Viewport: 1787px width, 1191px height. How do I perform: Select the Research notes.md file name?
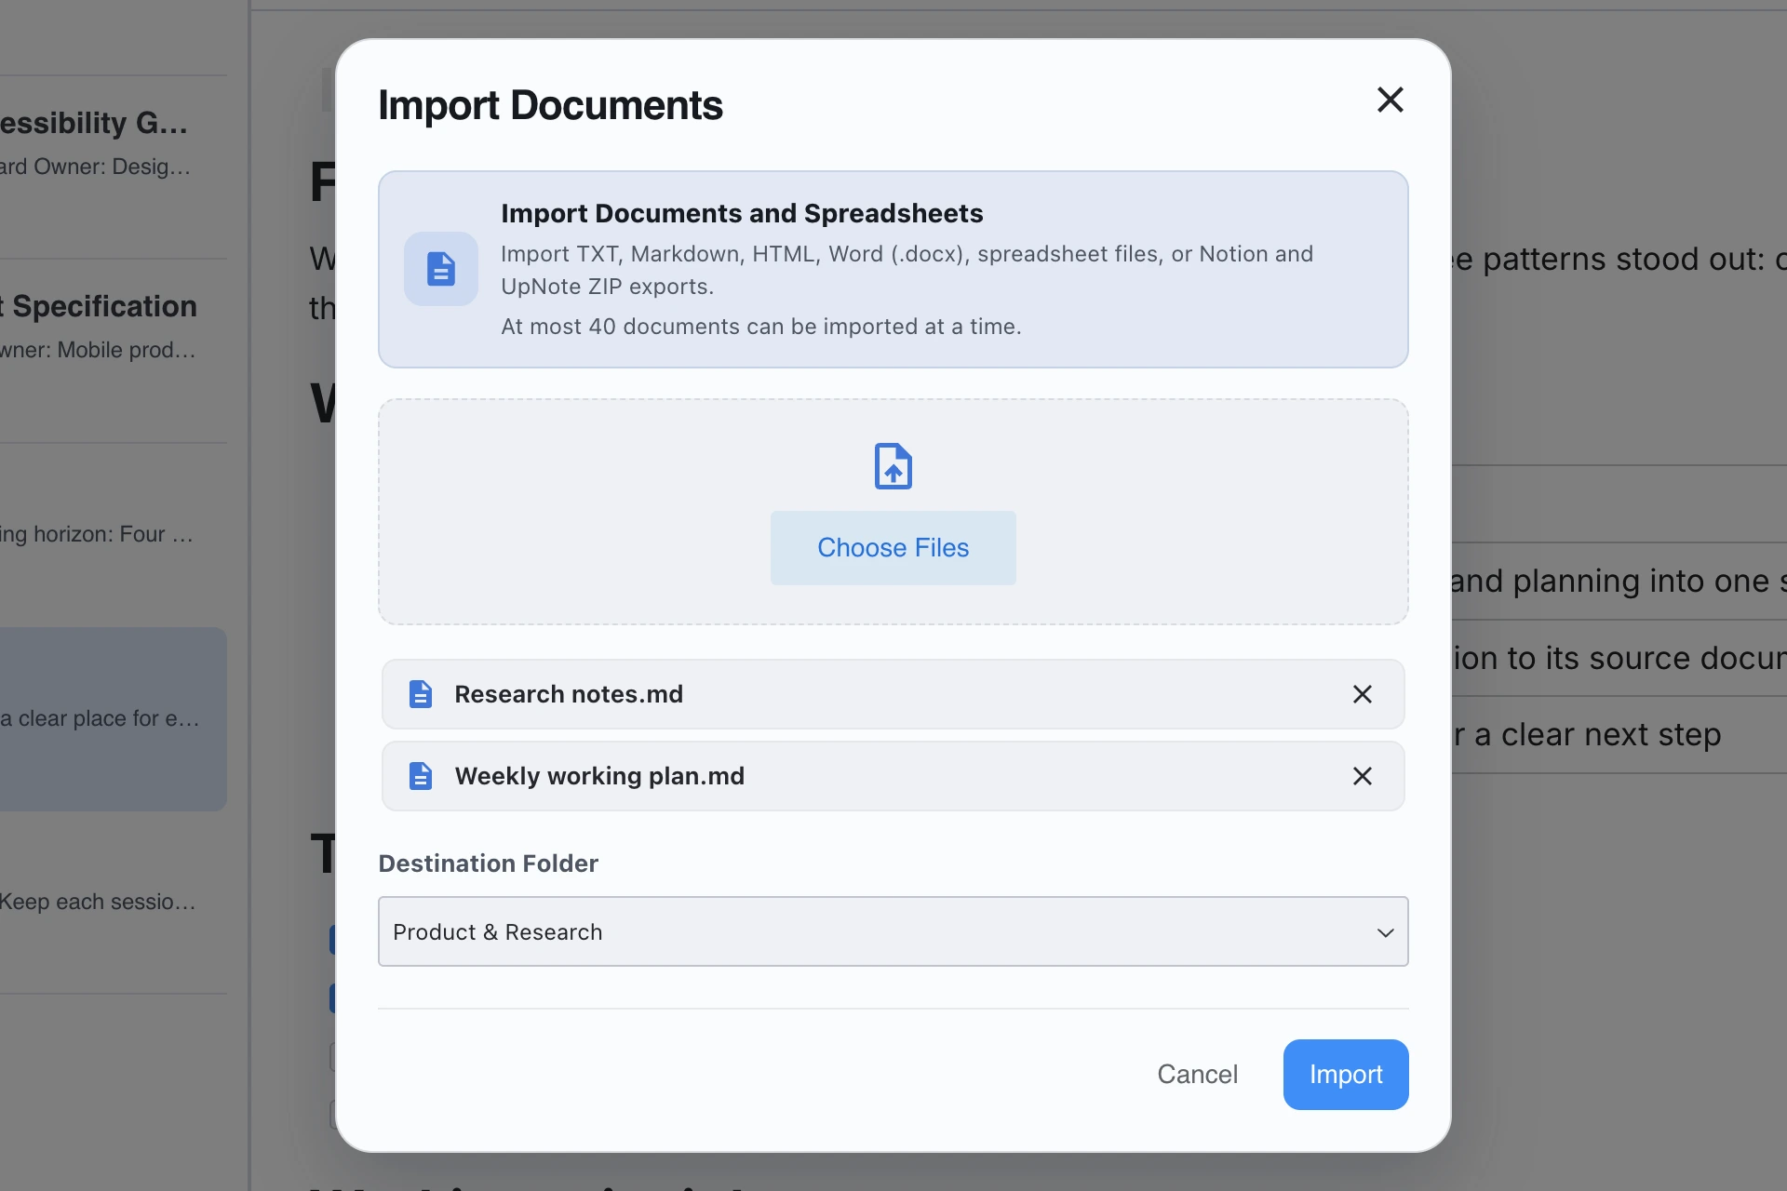(569, 694)
